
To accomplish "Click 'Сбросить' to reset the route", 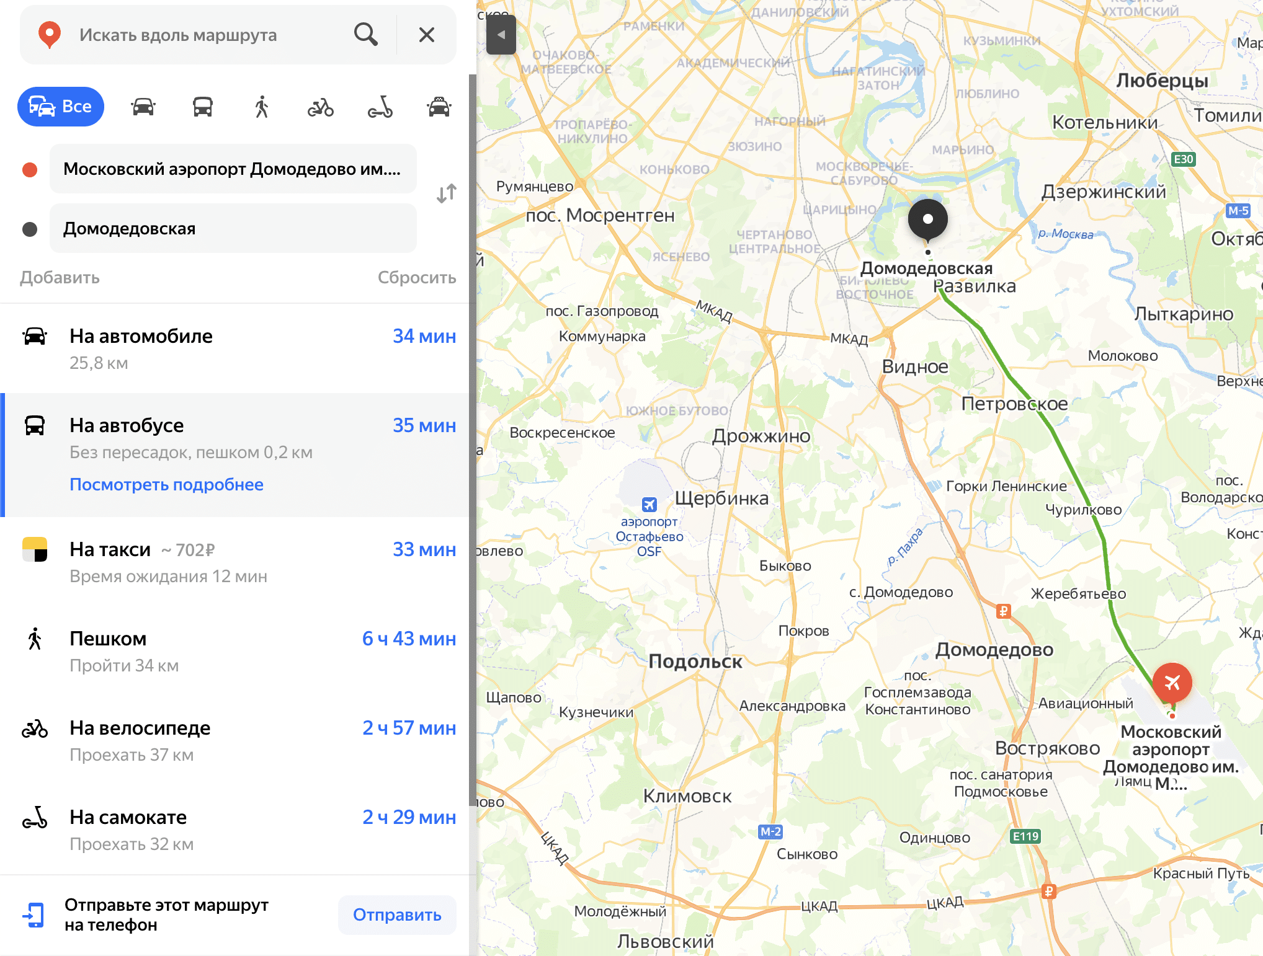I will coord(417,277).
